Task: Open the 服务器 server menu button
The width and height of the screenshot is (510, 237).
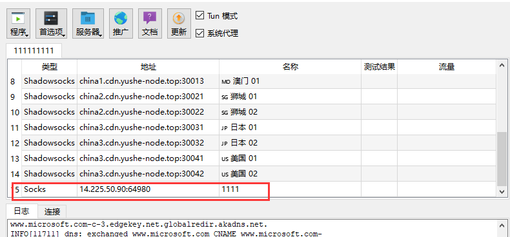Action: [88, 24]
